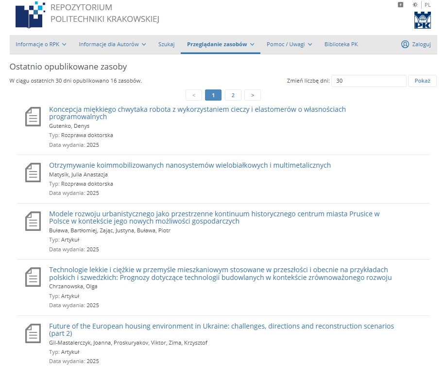Click the Repozytorium Politechniki Krakowskiej title
The height and width of the screenshot is (366, 445).
105,13
